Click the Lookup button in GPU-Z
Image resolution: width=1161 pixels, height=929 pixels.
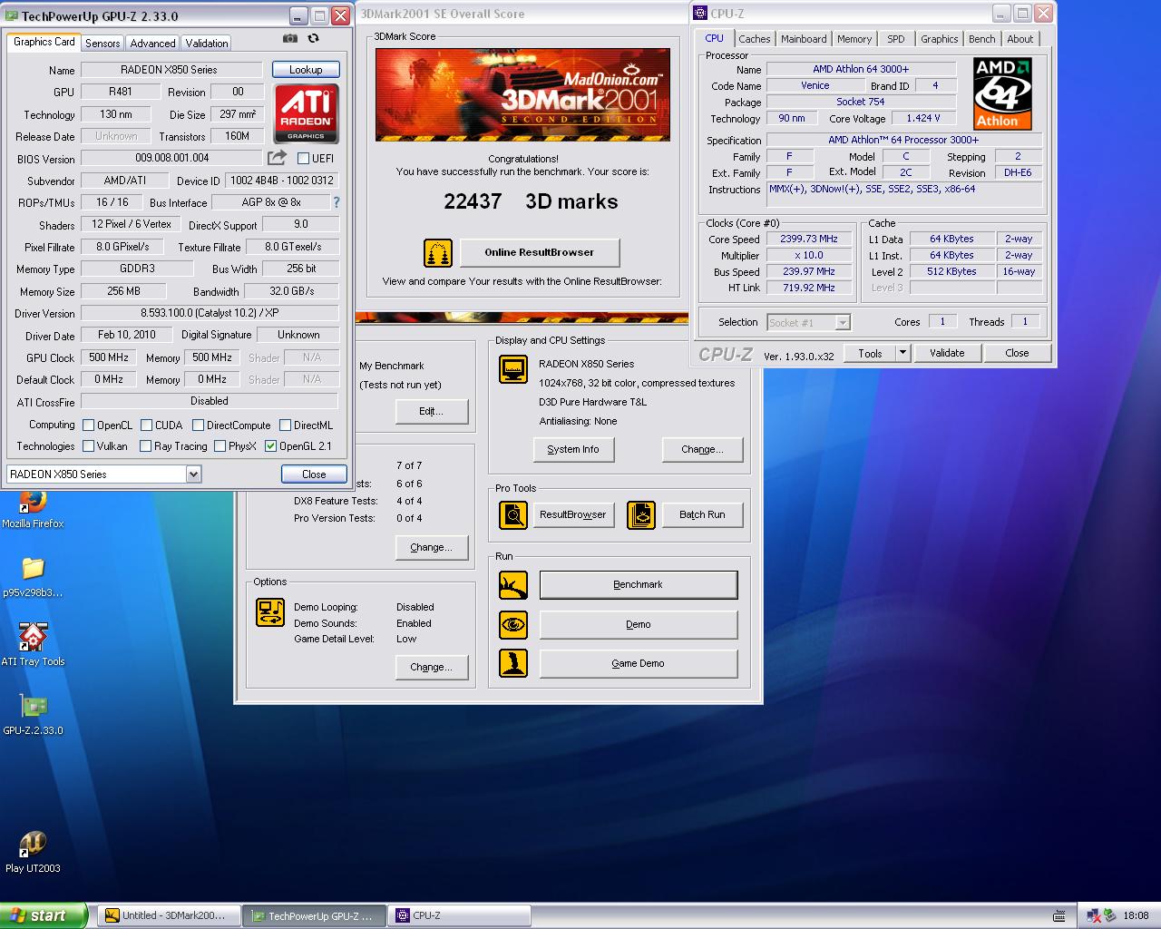pyautogui.click(x=306, y=70)
